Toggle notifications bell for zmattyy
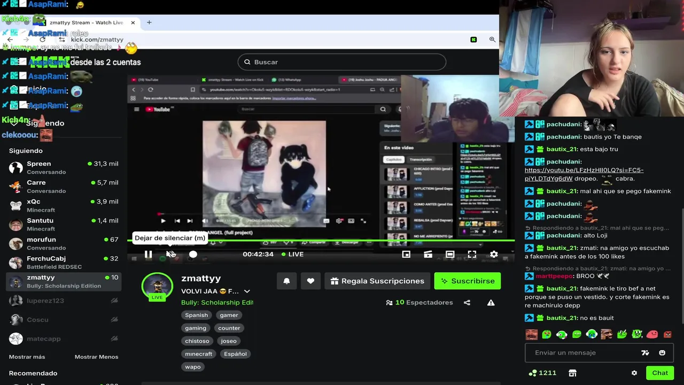684x385 pixels. click(x=286, y=281)
